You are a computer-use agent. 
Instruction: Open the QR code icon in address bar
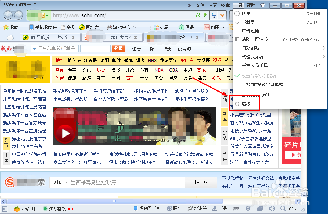198,15
